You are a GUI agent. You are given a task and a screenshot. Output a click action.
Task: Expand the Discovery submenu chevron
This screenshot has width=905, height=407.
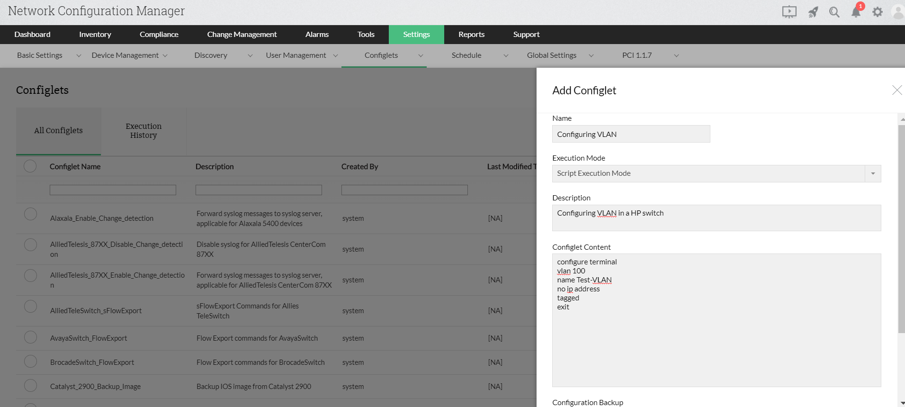coord(250,56)
